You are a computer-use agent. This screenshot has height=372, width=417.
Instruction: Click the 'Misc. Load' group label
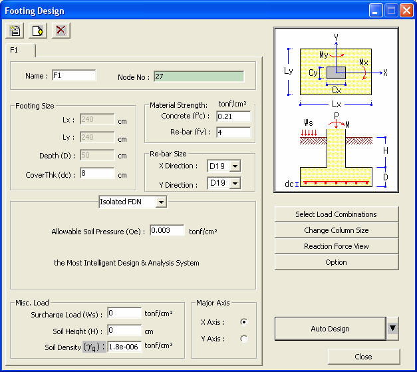click(x=32, y=303)
